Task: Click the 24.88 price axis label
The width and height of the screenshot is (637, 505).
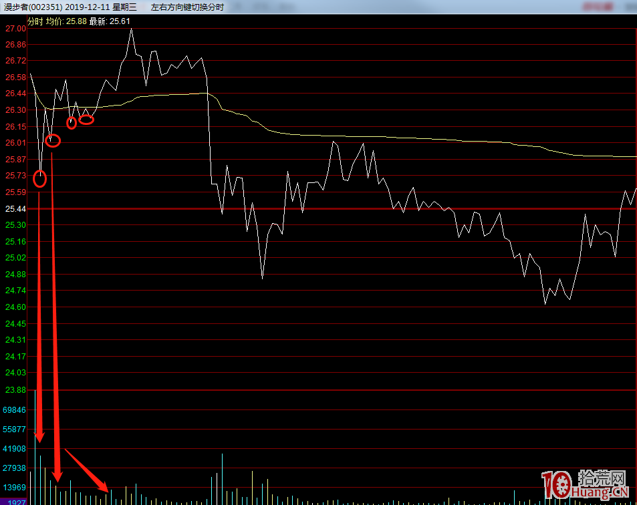Action: pyautogui.click(x=15, y=275)
